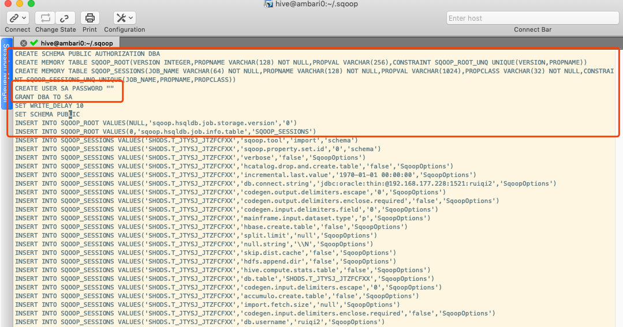Click the title bar session proxy icon
The width and height of the screenshot is (623, 327).
[x=268, y=5]
